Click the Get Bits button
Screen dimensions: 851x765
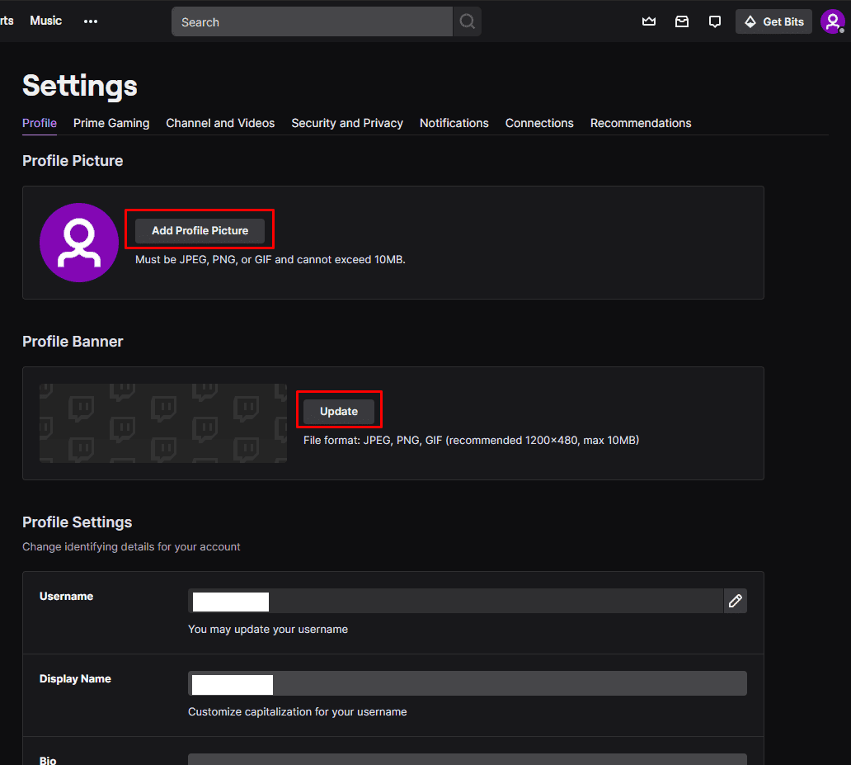(x=773, y=21)
